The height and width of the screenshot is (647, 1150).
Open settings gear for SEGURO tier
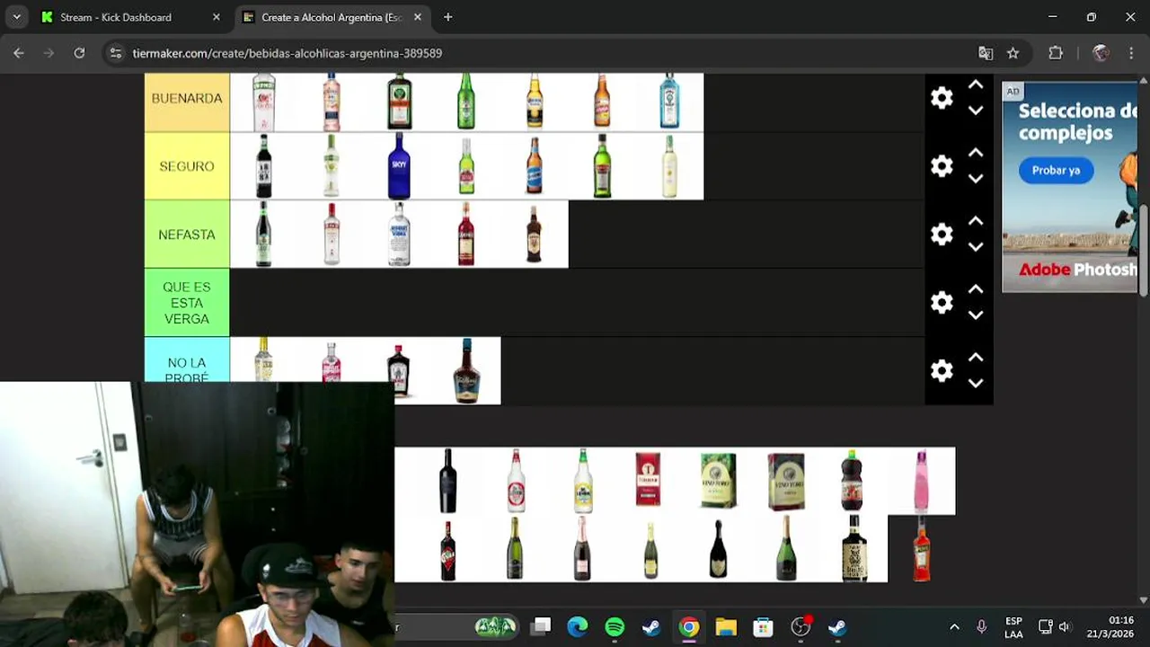click(x=942, y=166)
